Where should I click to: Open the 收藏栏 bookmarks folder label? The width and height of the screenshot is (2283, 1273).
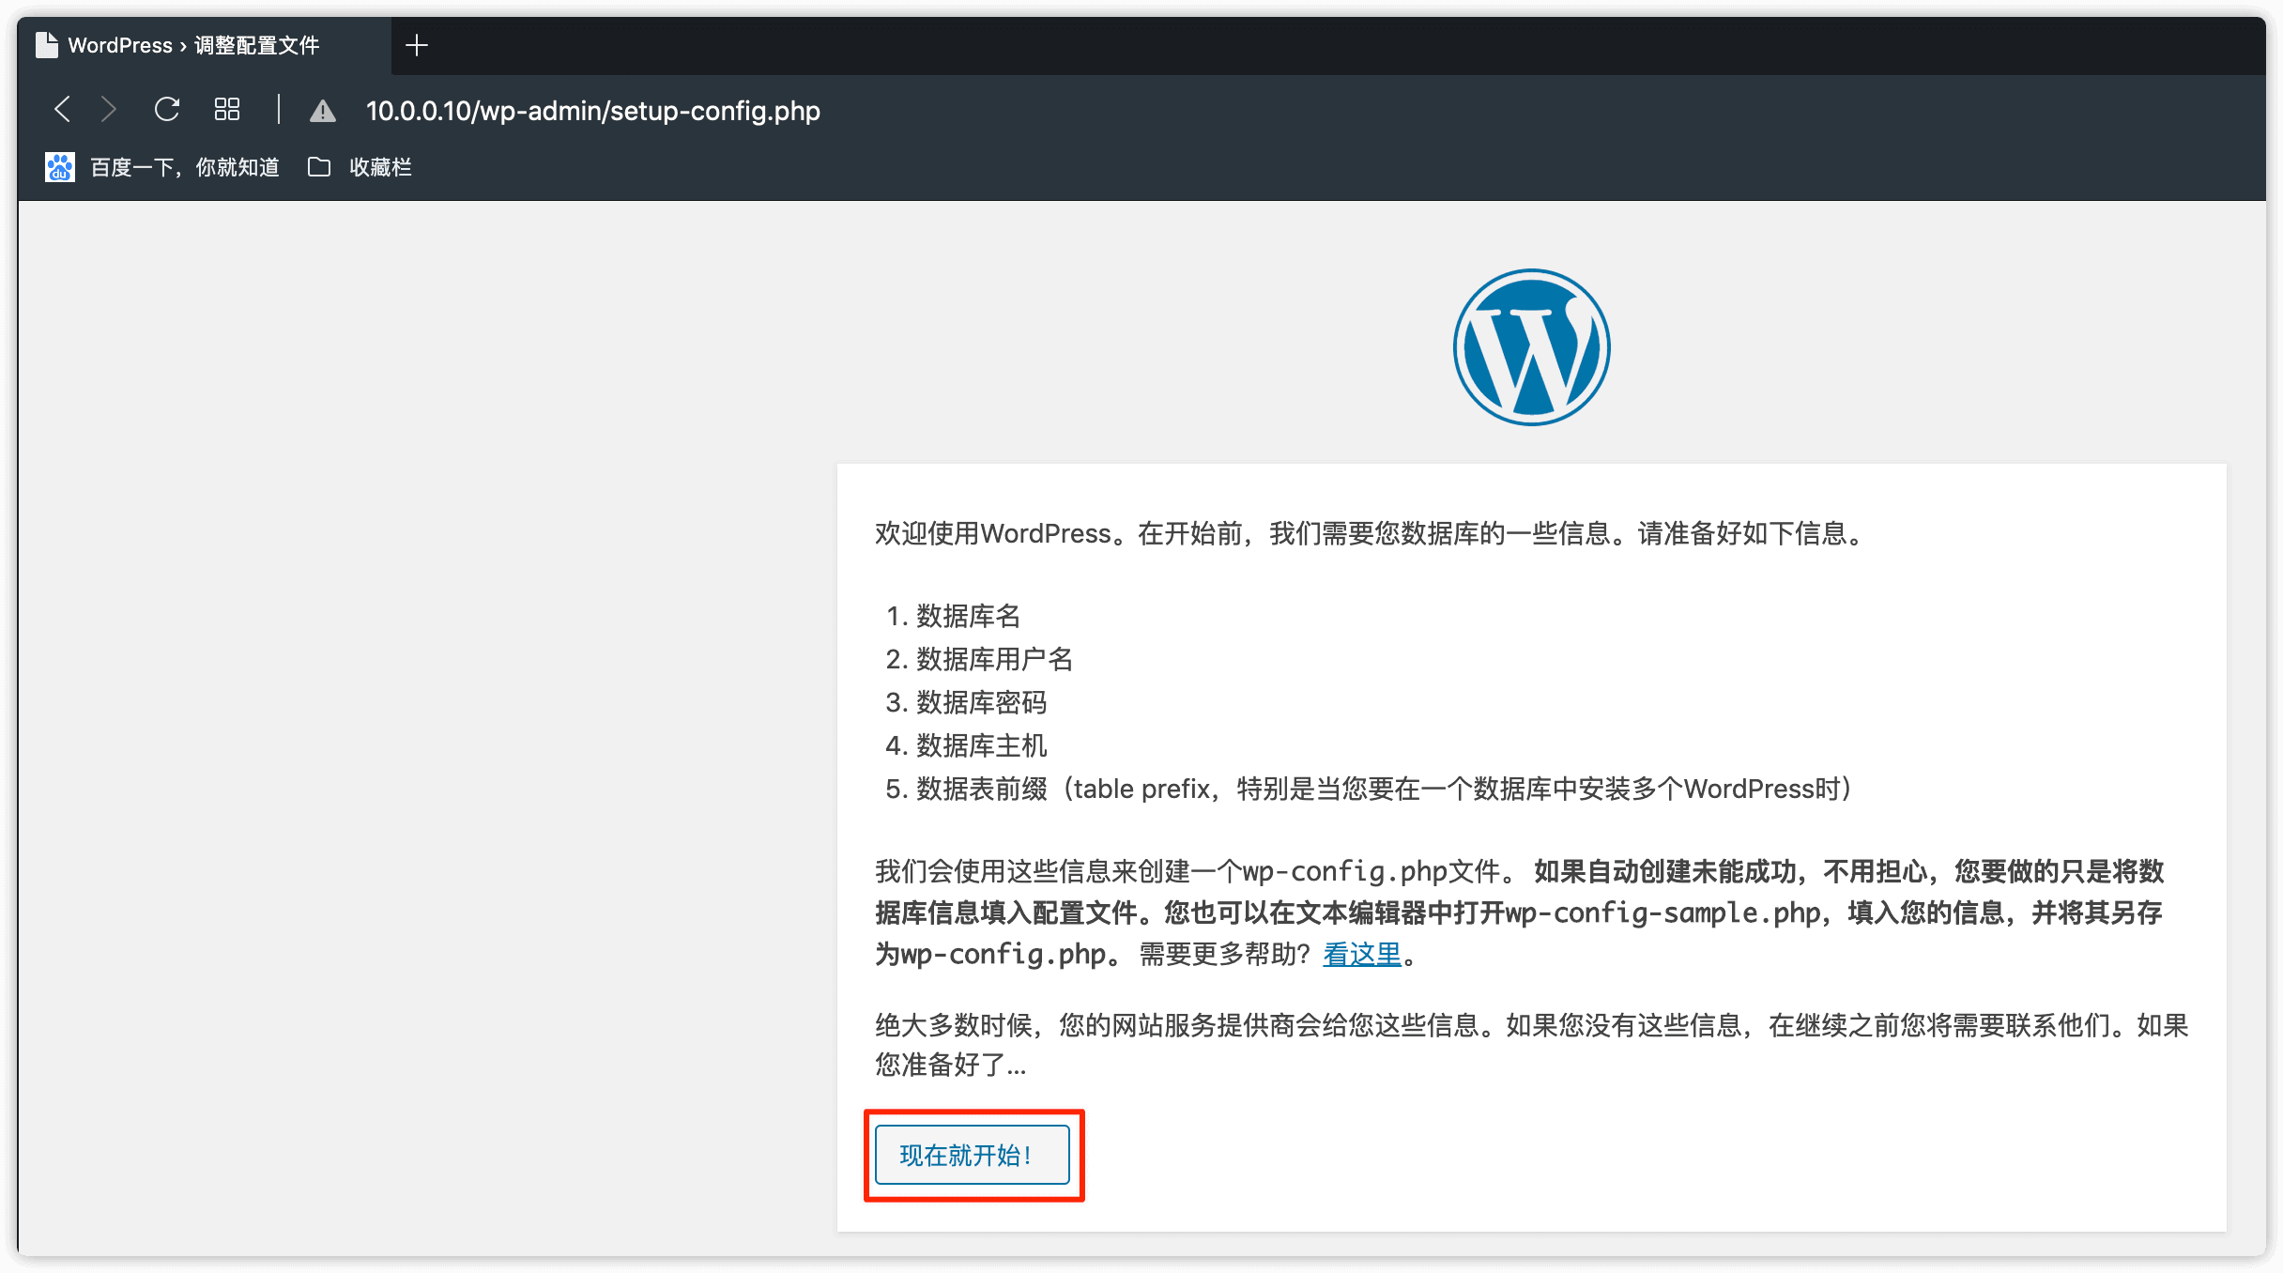point(380,167)
